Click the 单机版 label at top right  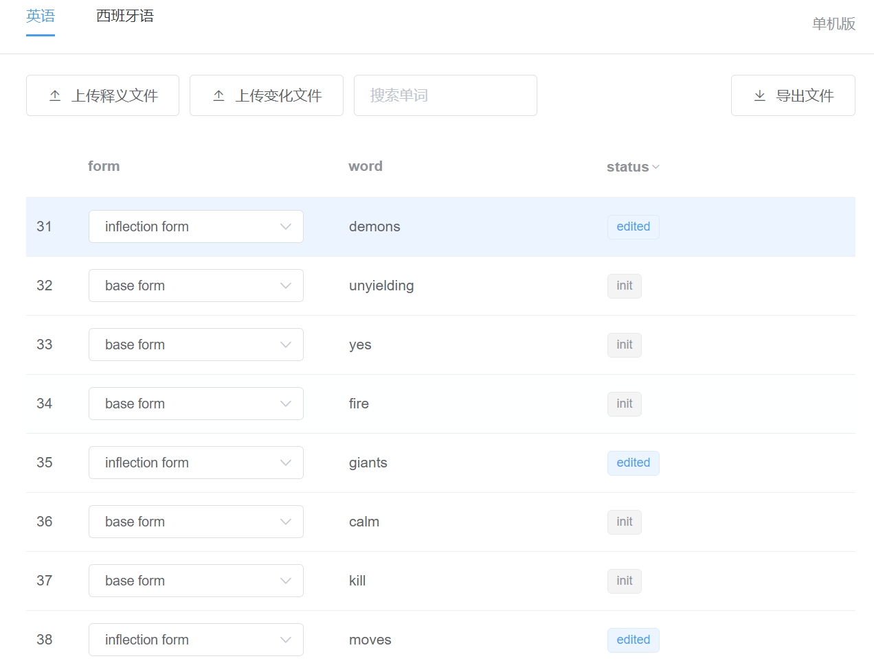[x=833, y=24]
